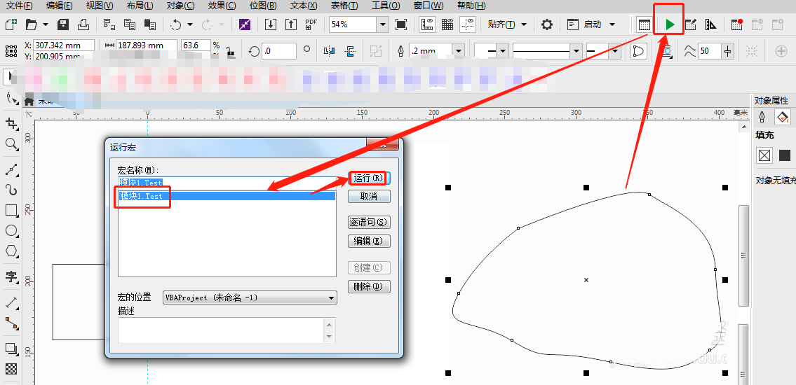The width and height of the screenshot is (796, 385).
Task: Open the end arrowhead dropdown
Action: tap(616, 50)
